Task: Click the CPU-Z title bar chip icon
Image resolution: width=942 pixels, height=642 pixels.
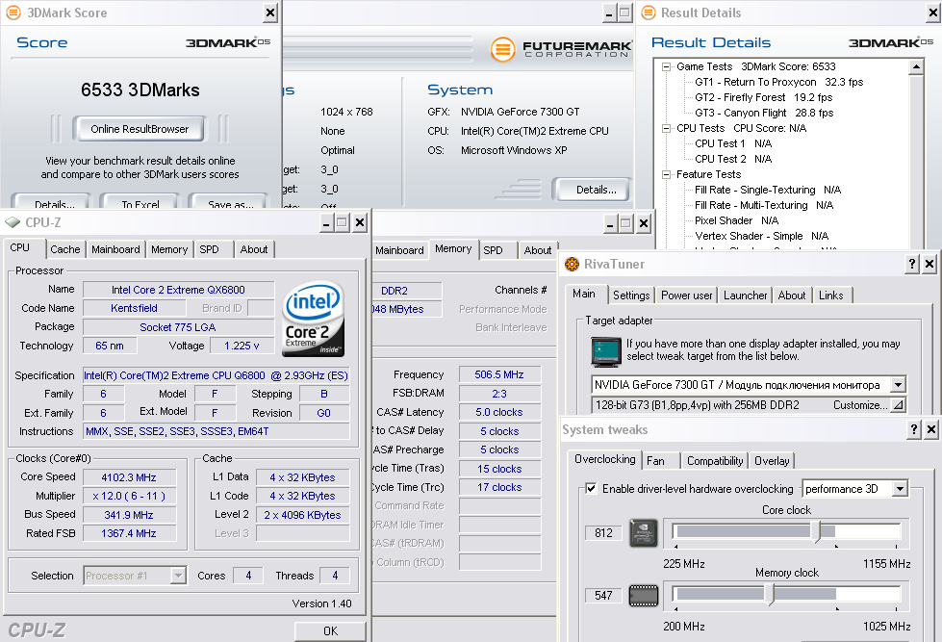Action: coord(13,222)
